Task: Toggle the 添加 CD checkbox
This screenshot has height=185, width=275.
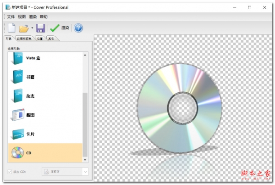Action: [x=10, y=172]
